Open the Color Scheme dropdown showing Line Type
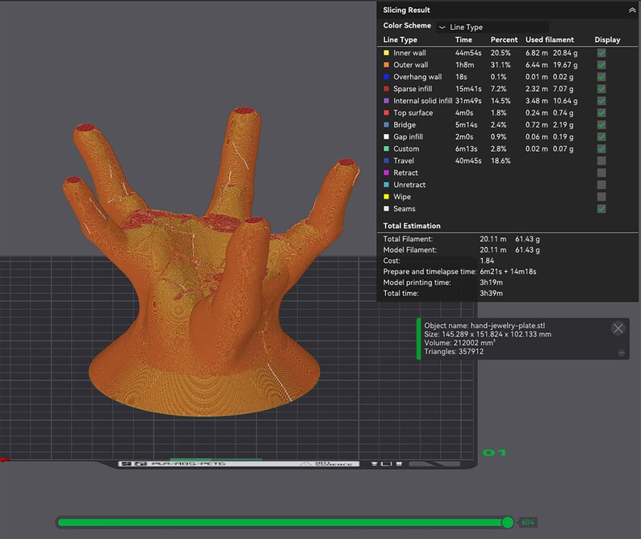 pyautogui.click(x=492, y=27)
